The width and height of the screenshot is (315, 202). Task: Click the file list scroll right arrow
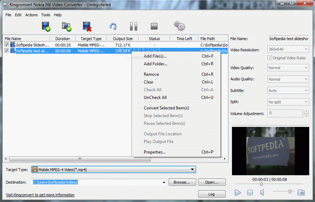[225, 159]
